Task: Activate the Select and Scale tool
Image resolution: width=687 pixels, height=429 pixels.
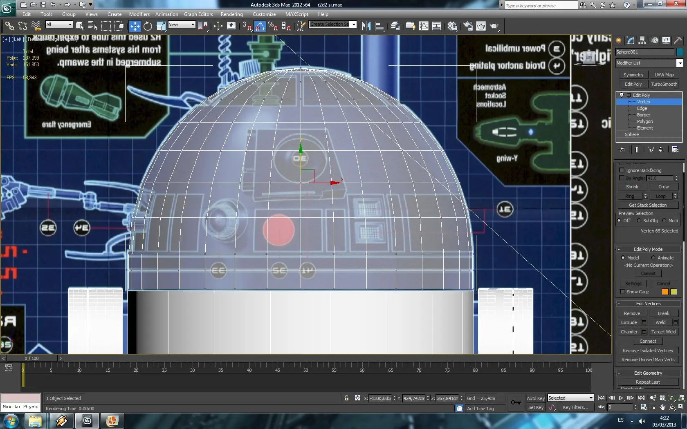Action: (161, 26)
